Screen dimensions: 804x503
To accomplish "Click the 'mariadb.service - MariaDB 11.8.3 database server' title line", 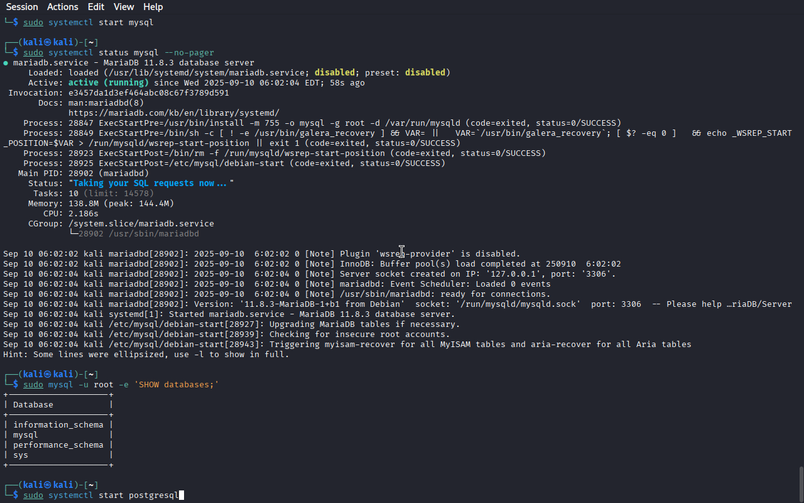I will (x=134, y=63).
